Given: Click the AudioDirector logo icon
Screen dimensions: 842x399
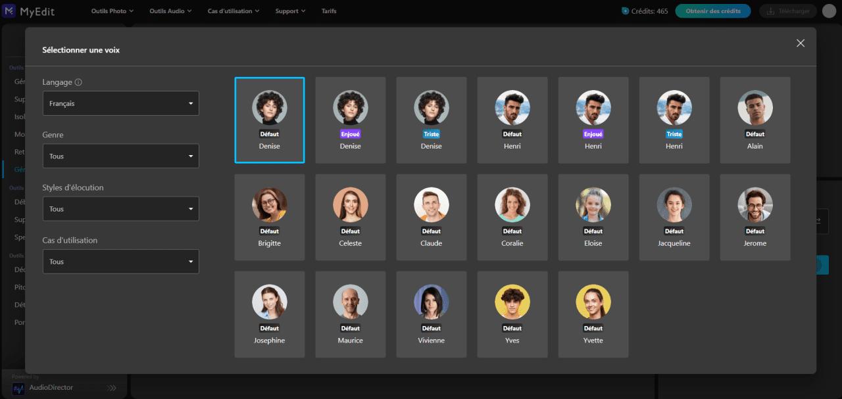Looking at the screenshot, I should (18, 388).
